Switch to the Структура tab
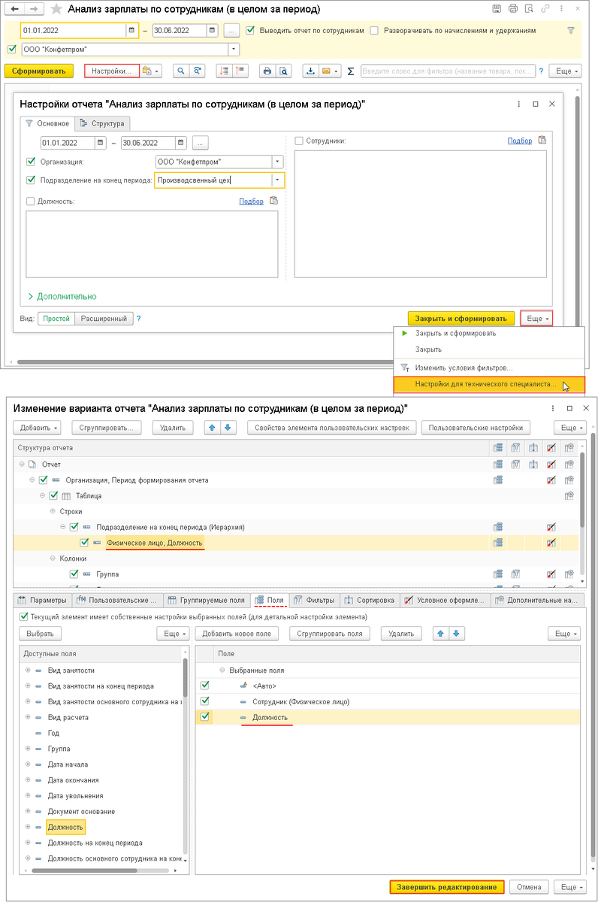Screen dimensions: 598x902 [x=103, y=123]
